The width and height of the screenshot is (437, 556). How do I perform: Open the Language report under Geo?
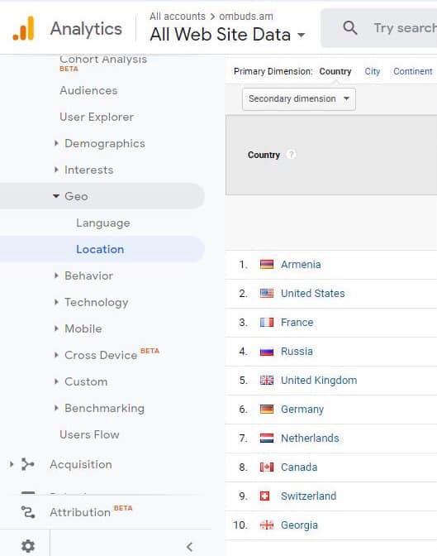tap(103, 223)
